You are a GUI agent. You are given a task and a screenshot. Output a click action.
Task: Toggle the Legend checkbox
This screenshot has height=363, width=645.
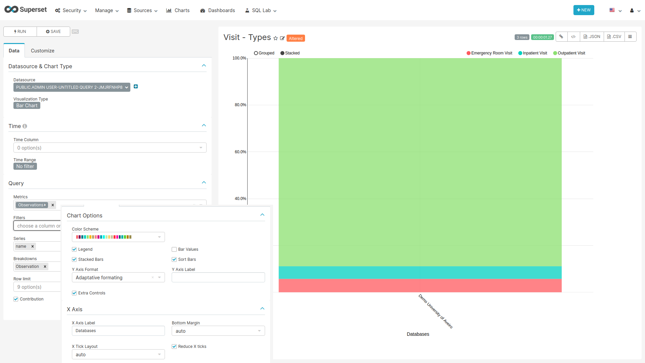pyautogui.click(x=74, y=249)
